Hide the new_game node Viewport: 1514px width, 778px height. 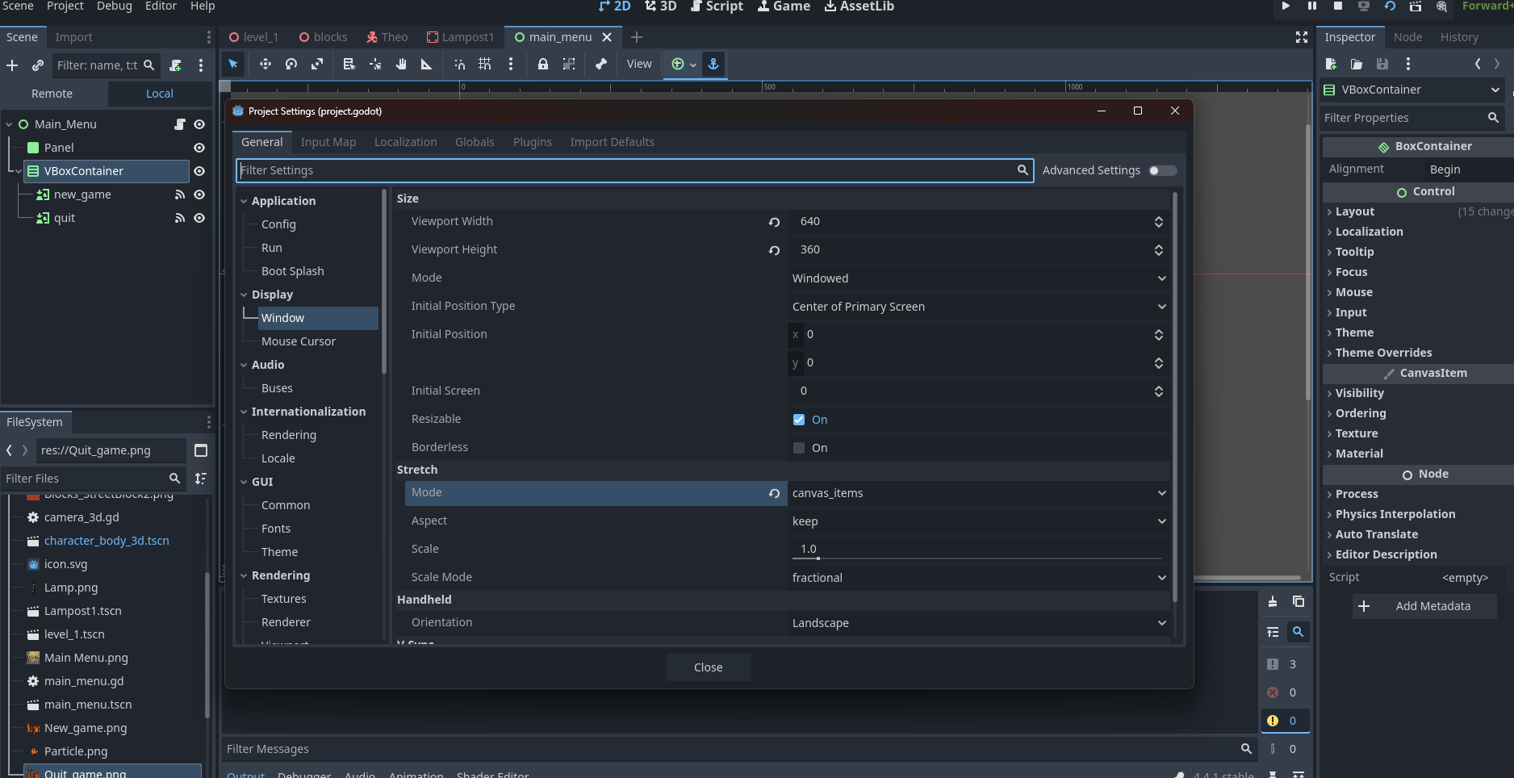tap(199, 194)
